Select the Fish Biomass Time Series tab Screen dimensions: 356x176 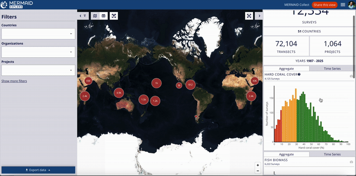(x=332, y=154)
